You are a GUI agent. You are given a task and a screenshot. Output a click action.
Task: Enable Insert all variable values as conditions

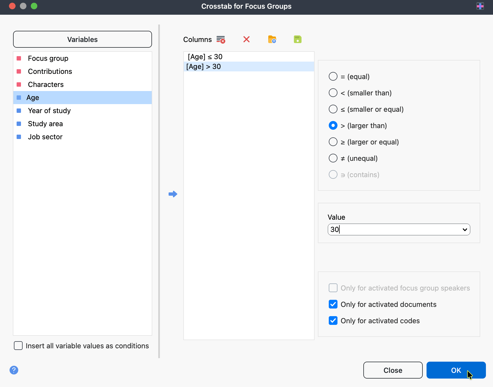click(x=18, y=346)
